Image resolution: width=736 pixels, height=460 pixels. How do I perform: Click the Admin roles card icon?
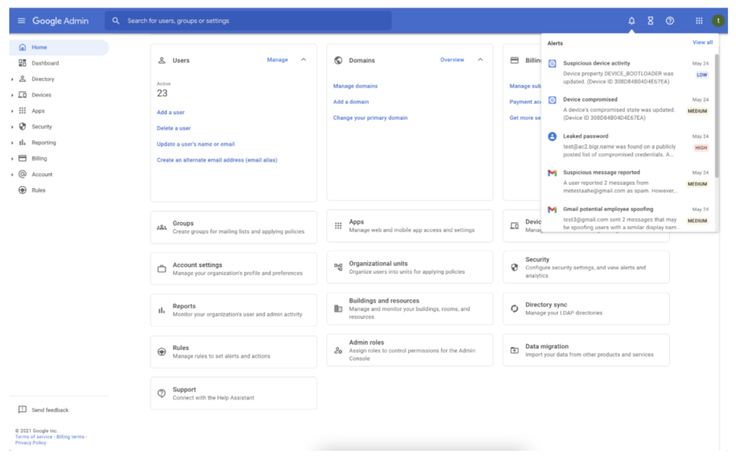pos(338,350)
